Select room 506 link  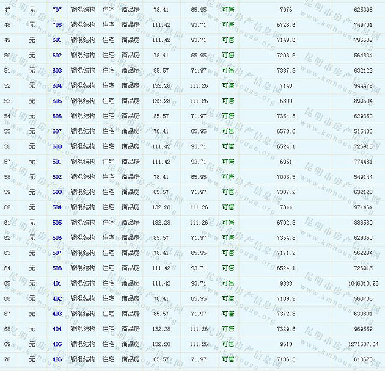click(57, 238)
